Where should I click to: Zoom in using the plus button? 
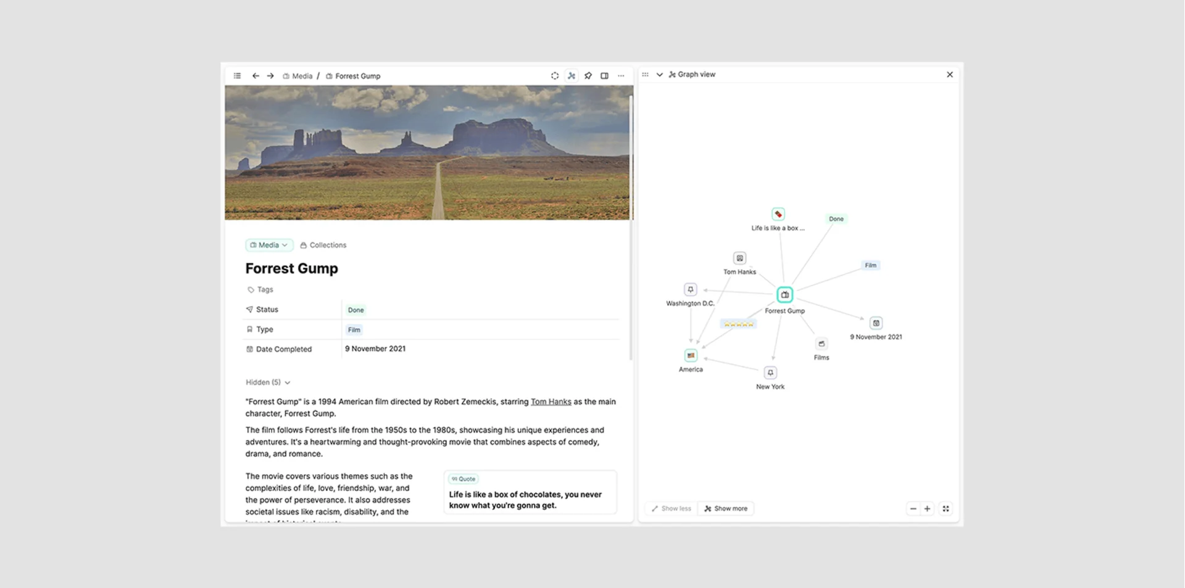(928, 508)
